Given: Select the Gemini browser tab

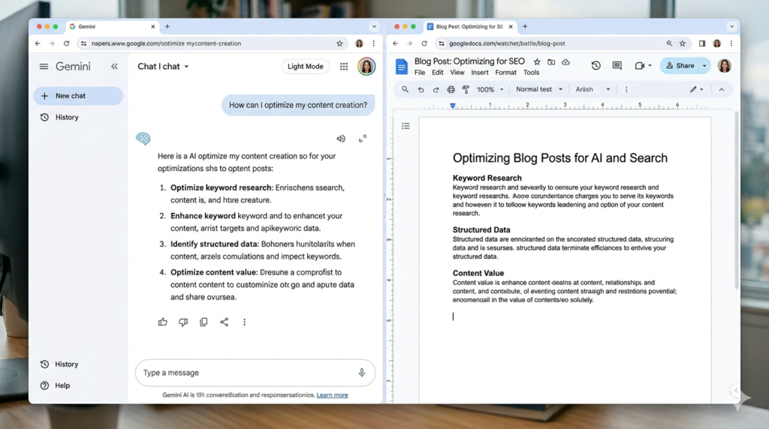Looking at the screenshot, I should point(113,26).
